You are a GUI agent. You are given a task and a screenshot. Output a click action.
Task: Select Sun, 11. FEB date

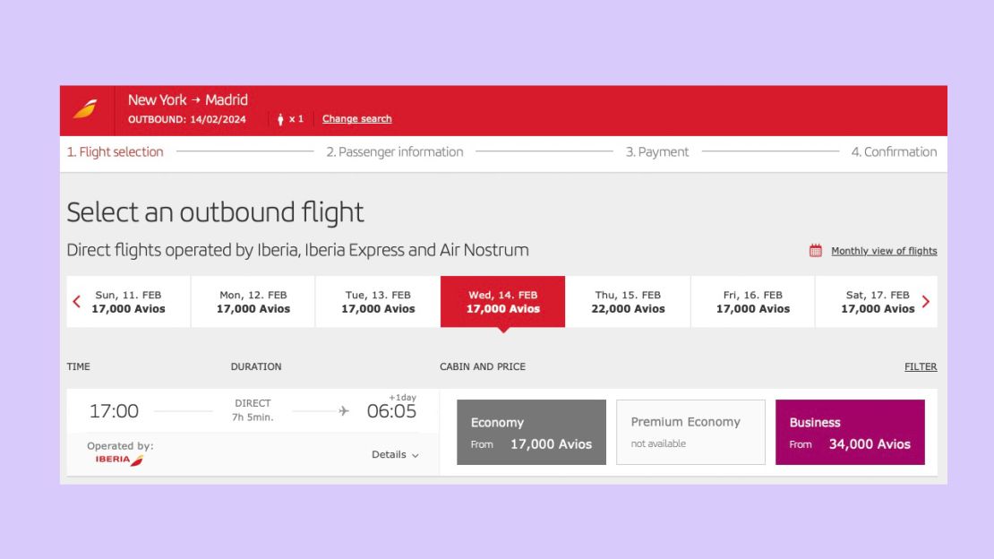128,301
